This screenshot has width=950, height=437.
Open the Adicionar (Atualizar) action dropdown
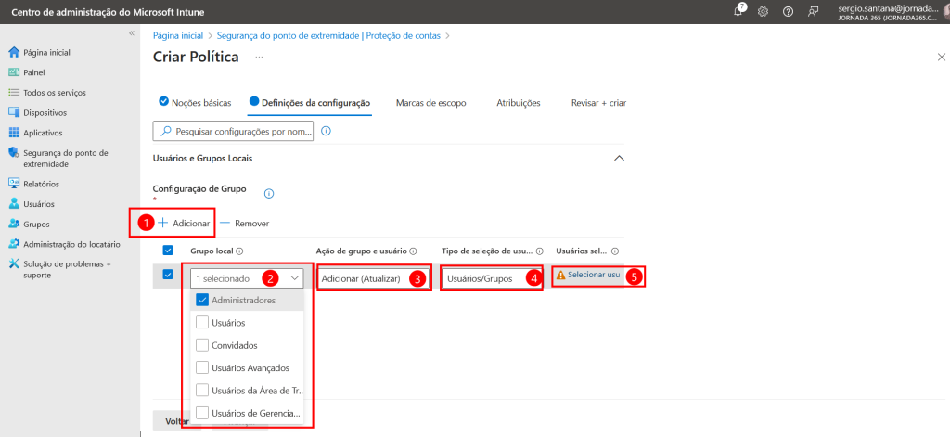click(373, 278)
